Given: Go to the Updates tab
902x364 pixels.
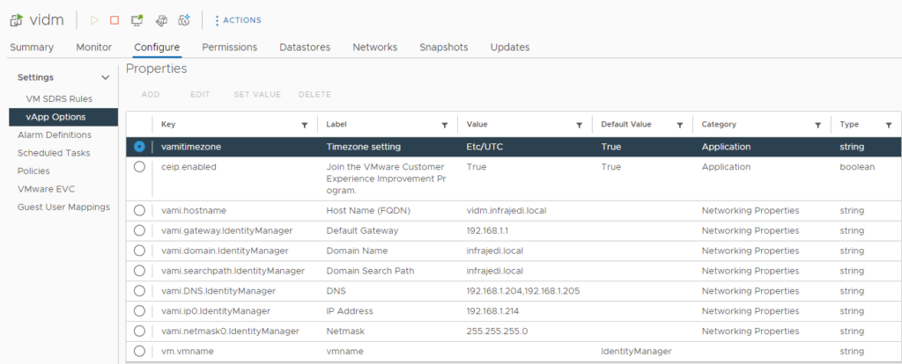Looking at the screenshot, I should pyautogui.click(x=510, y=47).
